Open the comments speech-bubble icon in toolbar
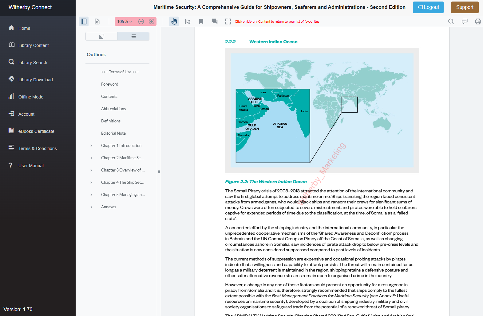 215,21
